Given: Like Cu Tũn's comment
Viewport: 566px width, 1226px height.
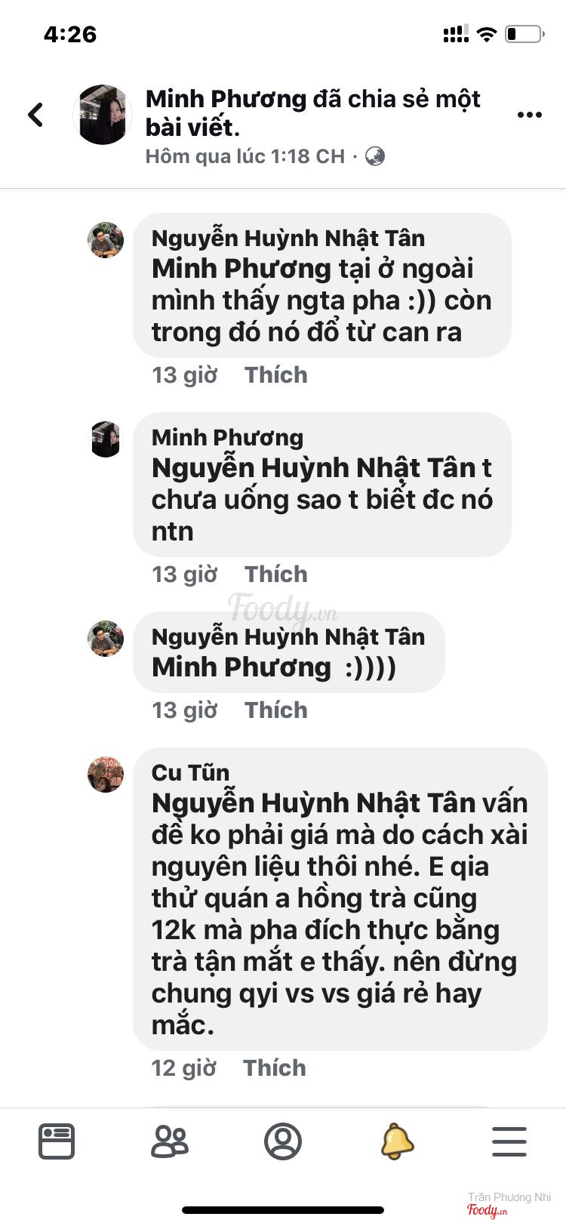Looking at the screenshot, I should coord(275,1068).
